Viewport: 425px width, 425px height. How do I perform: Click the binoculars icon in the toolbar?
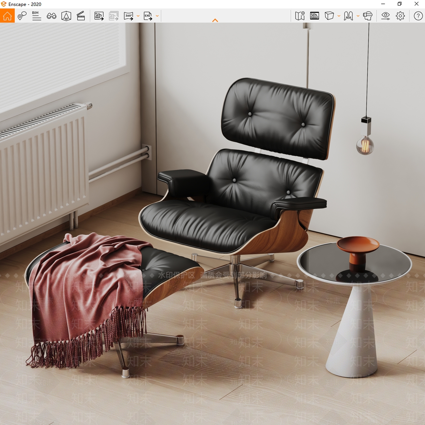51,16
